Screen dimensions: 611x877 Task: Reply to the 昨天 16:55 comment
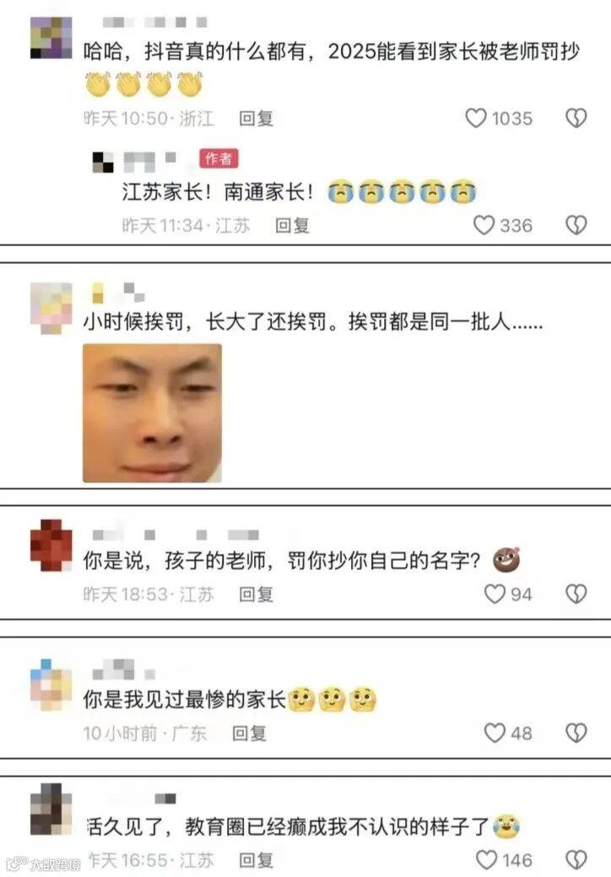tap(256, 859)
